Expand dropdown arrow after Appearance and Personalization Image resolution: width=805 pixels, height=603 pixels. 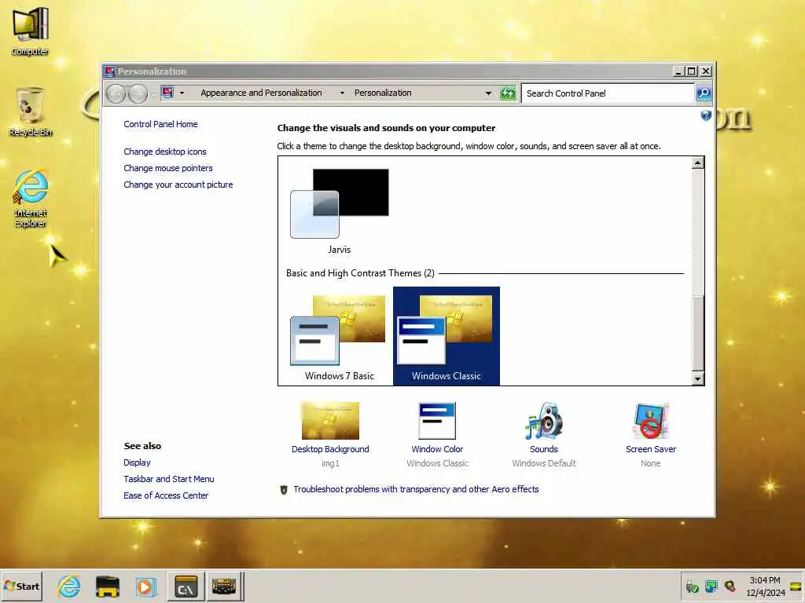[x=342, y=93]
